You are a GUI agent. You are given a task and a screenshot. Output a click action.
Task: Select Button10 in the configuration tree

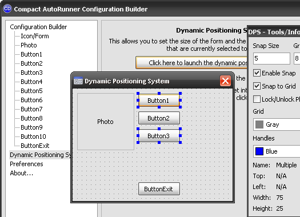point(33,136)
